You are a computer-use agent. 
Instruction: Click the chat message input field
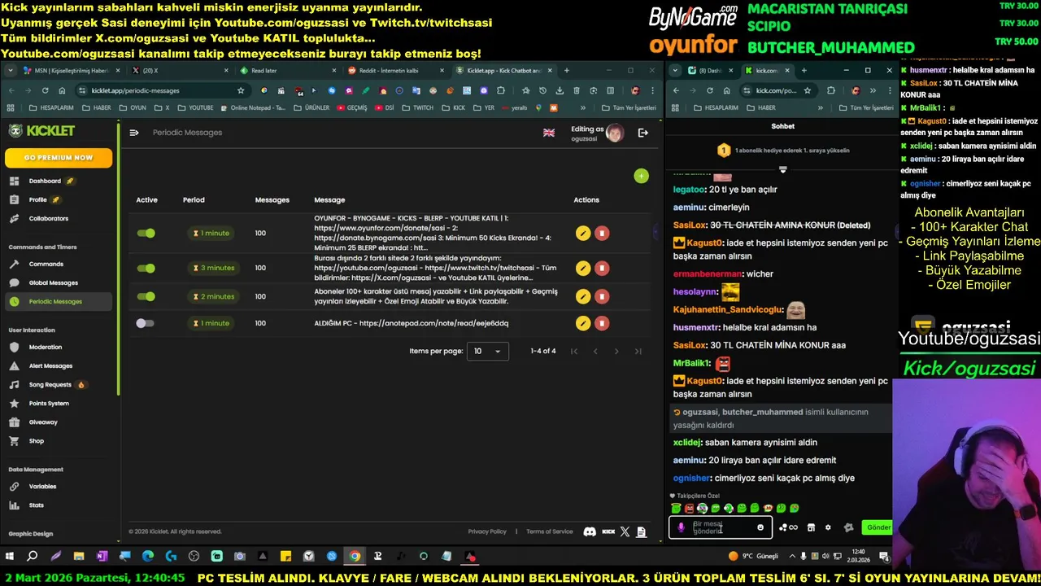click(721, 527)
